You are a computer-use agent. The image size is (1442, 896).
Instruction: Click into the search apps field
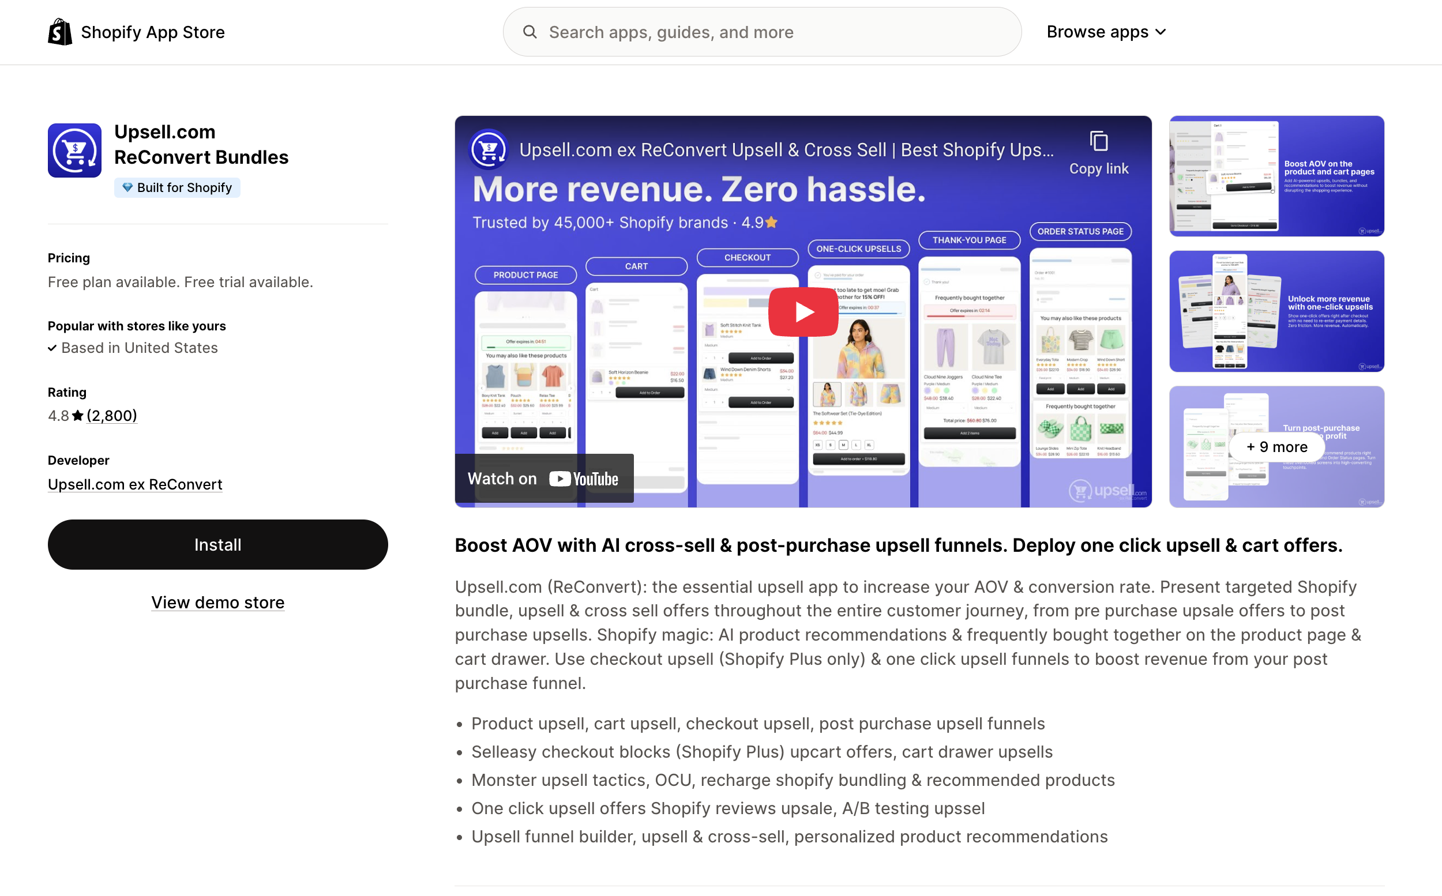coord(771,32)
